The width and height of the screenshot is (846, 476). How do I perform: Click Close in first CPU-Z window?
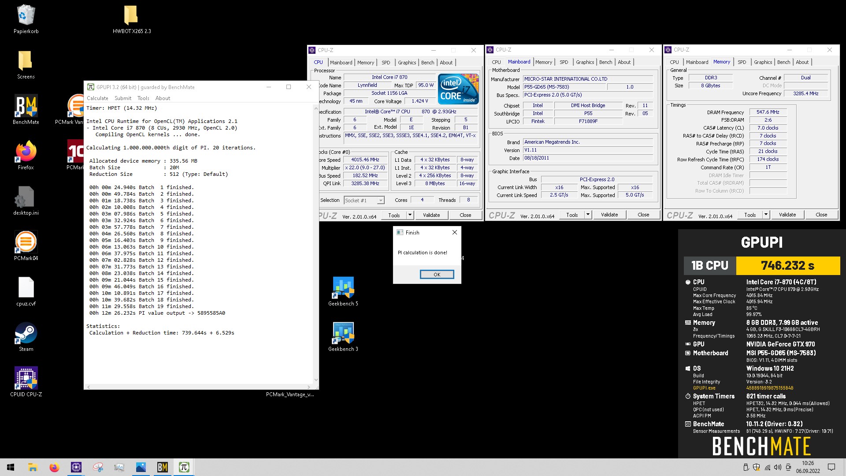[x=465, y=215]
